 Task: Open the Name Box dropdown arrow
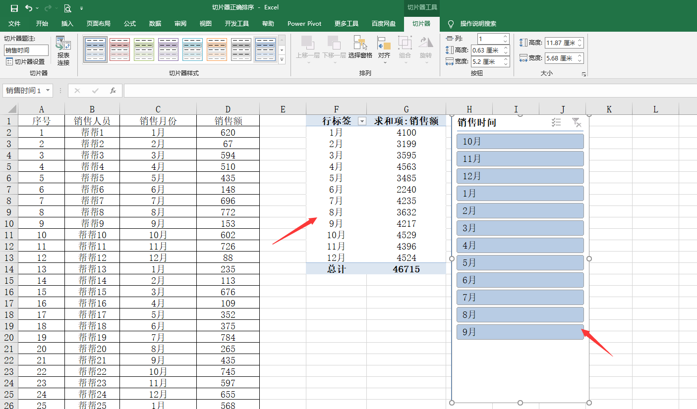pyautogui.click(x=48, y=91)
